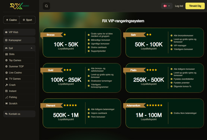207x140 pixels.
Task: Click the Platin rank ribbon
Action: [x=134, y=70]
